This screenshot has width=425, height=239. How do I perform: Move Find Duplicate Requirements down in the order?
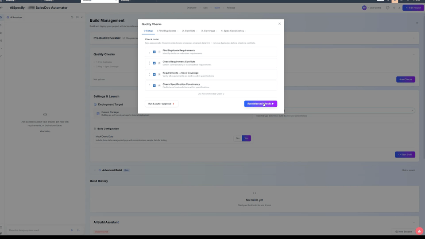tap(149, 53)
